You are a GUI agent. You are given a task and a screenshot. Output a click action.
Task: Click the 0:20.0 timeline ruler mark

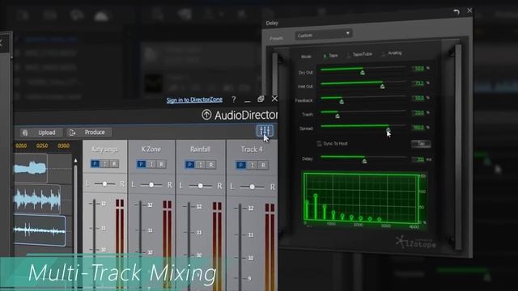click(x=21, y=145)
